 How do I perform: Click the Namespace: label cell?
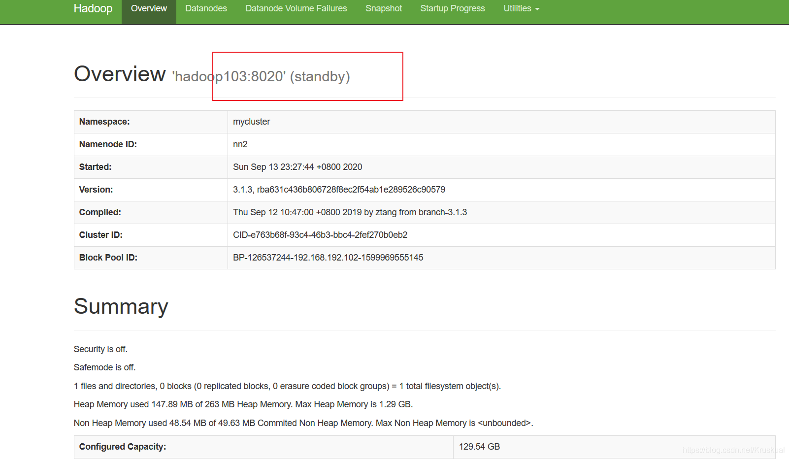tap(151, 122)
